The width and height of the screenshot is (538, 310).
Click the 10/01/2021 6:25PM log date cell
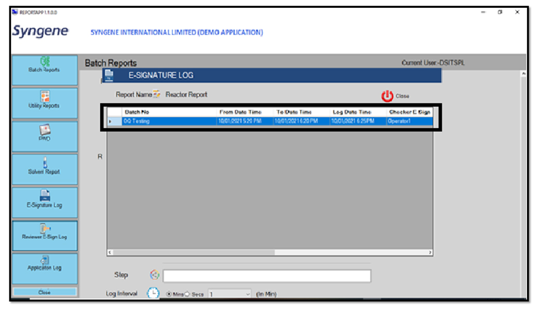[358, 121]
